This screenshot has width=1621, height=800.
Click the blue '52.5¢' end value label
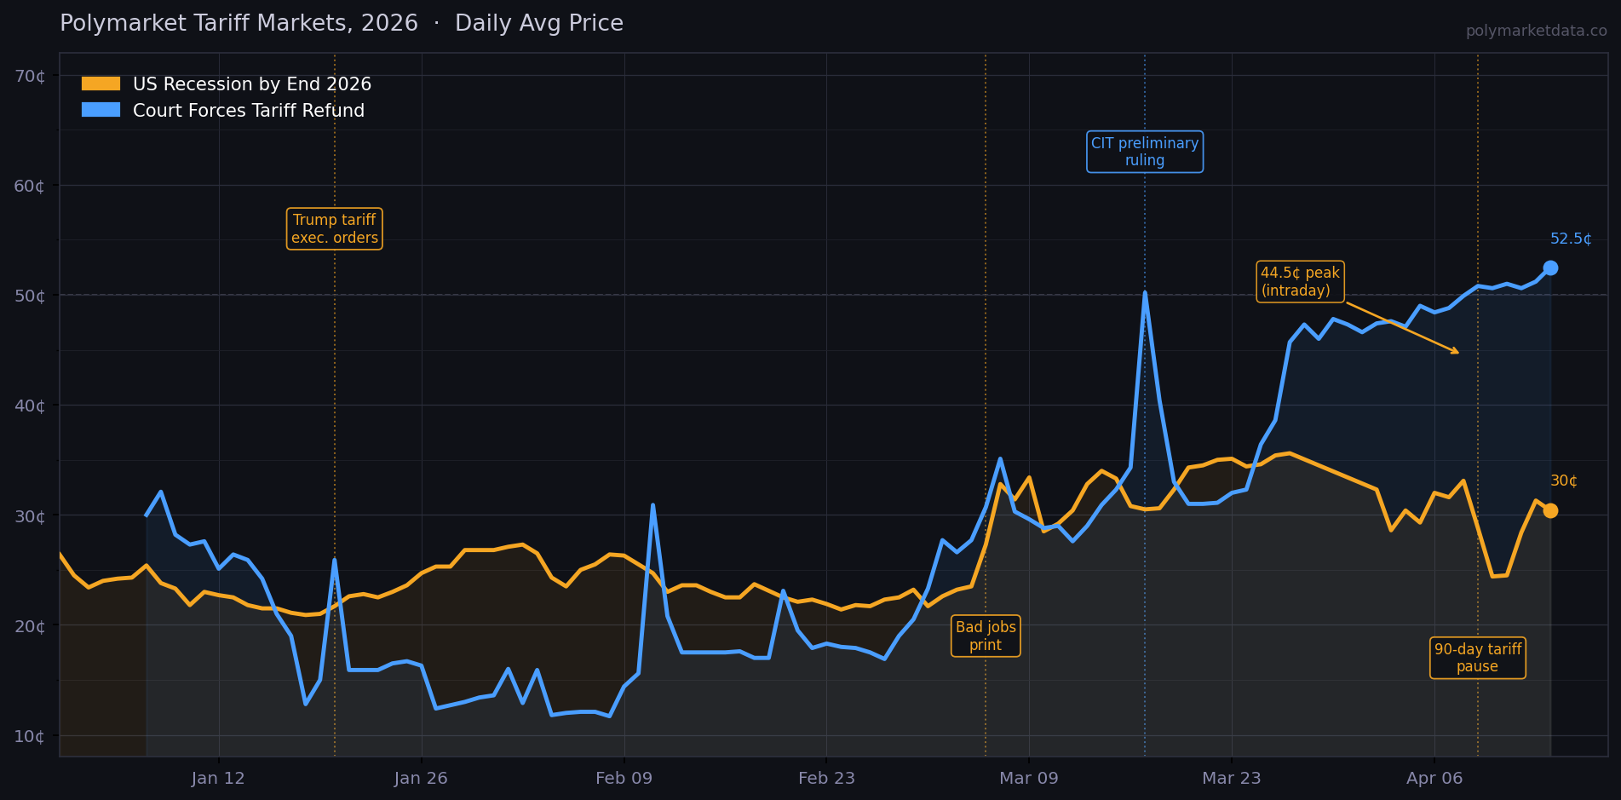pyautogui.click(x=1570, y=239)
